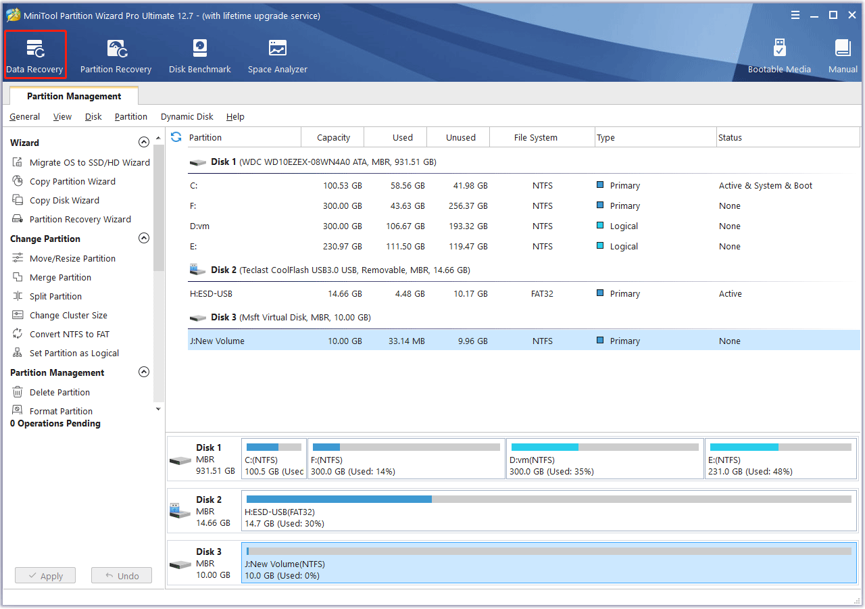This screenshot has height=609, width=865.
Task: Choose Move/Resize Partition
Action: click(x=64, y=258)
